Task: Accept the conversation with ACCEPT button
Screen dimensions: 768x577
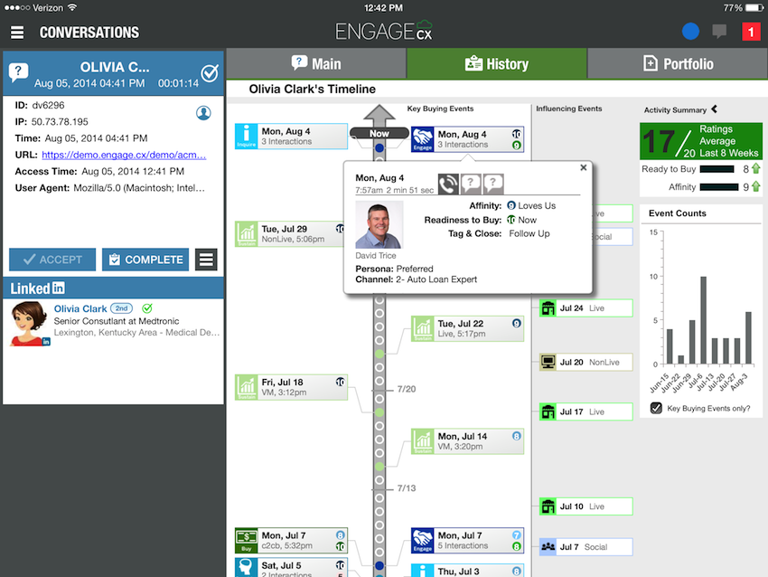Action: [52, 260]
